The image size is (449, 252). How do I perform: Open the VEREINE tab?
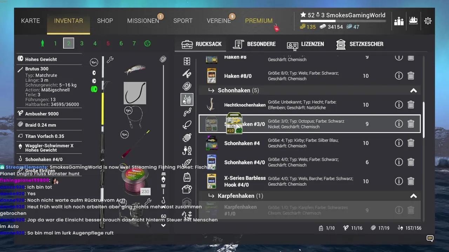219,21
